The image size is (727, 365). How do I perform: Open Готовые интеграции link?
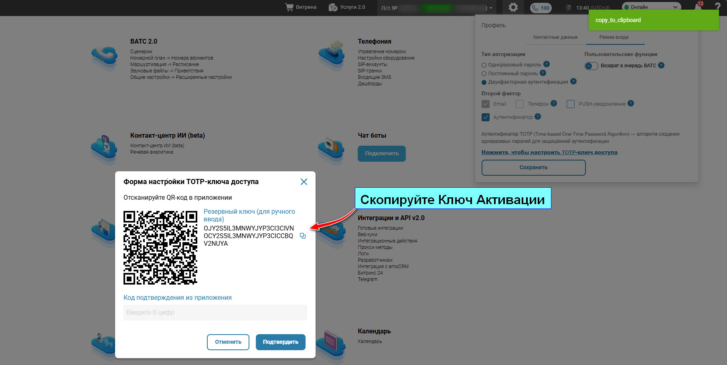381,228
